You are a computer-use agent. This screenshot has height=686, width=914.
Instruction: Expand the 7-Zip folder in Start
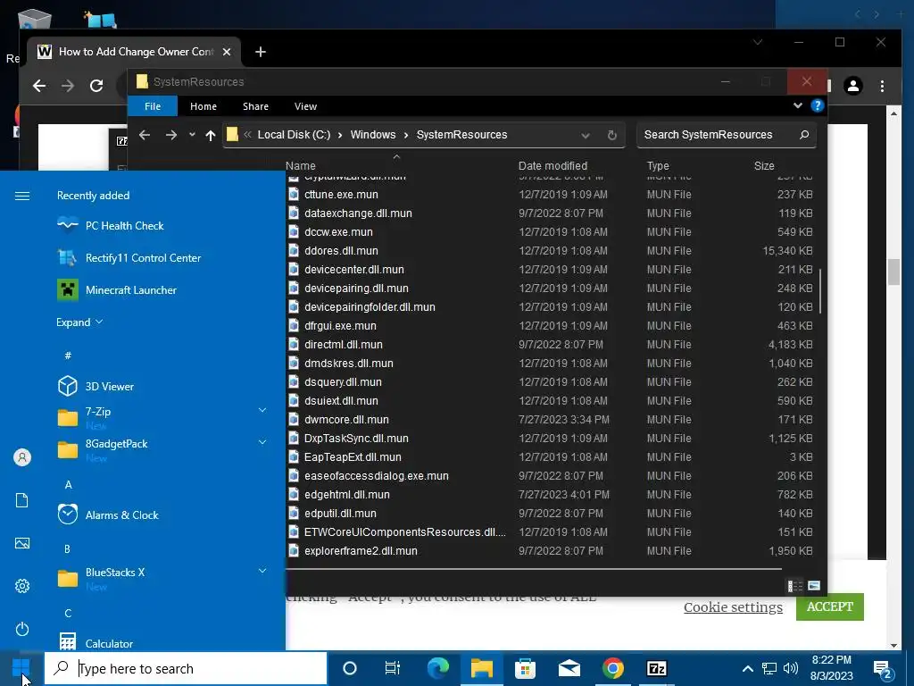click(262, 411)
